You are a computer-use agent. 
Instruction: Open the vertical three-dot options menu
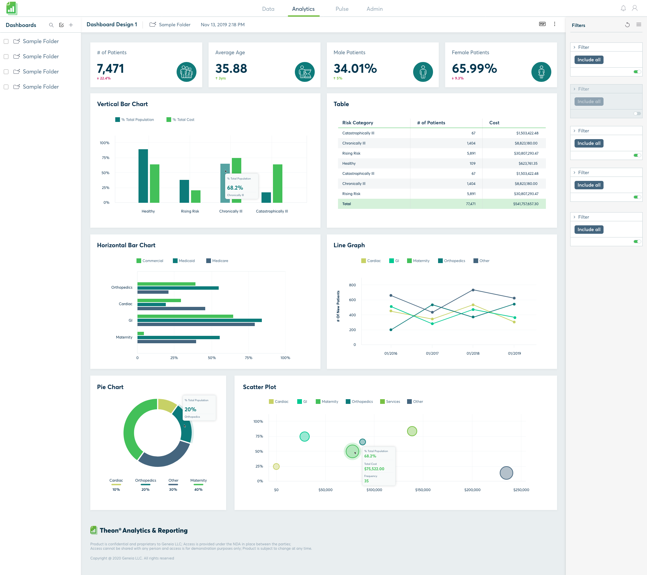click(x=555, y=24)
